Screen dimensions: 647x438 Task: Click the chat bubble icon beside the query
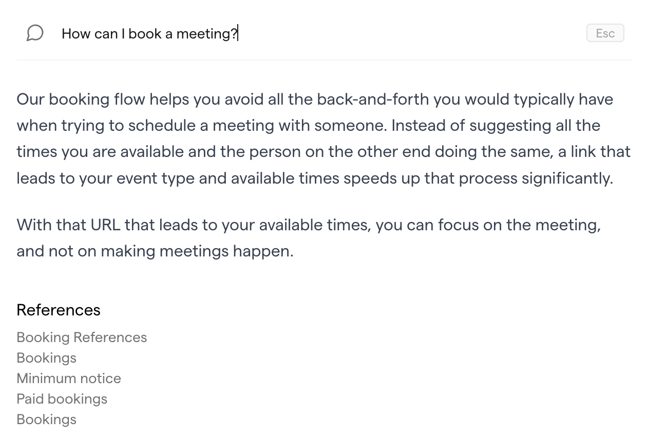34,33
